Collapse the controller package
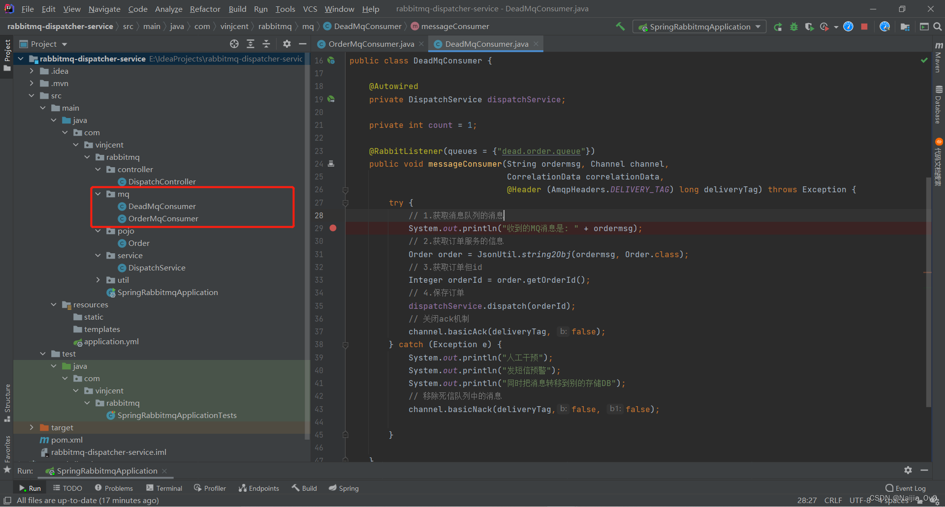 pyautogui.click(x=98, y=169)
